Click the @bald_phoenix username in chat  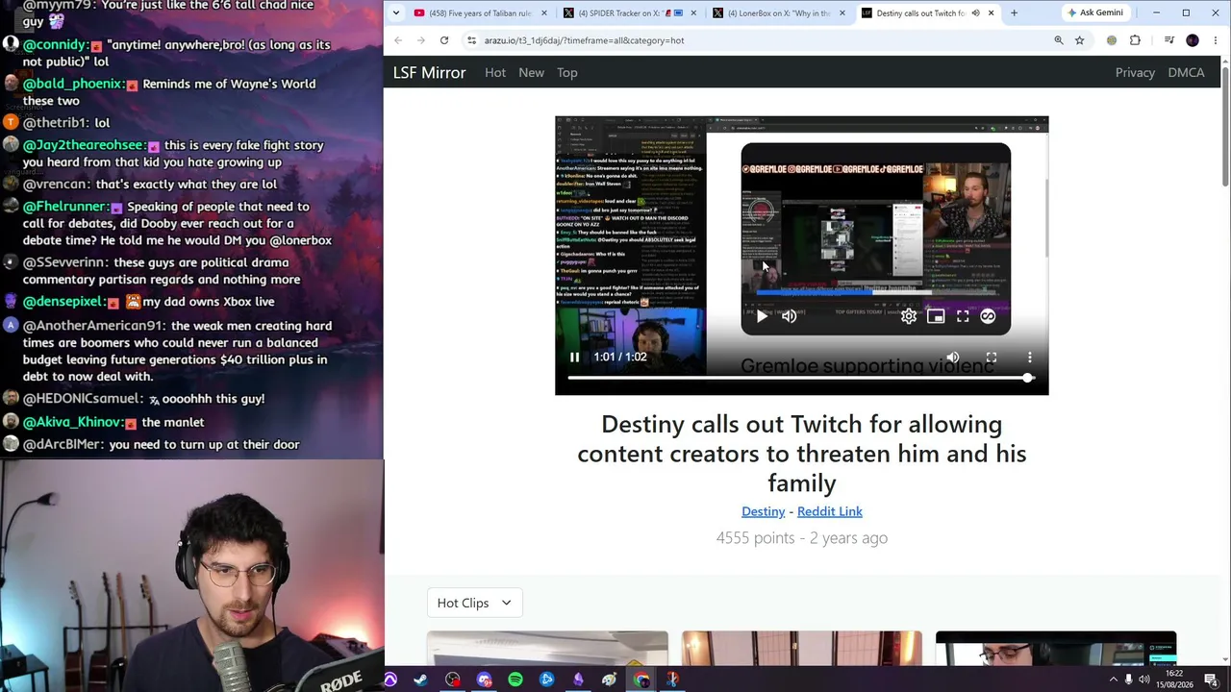73,84
